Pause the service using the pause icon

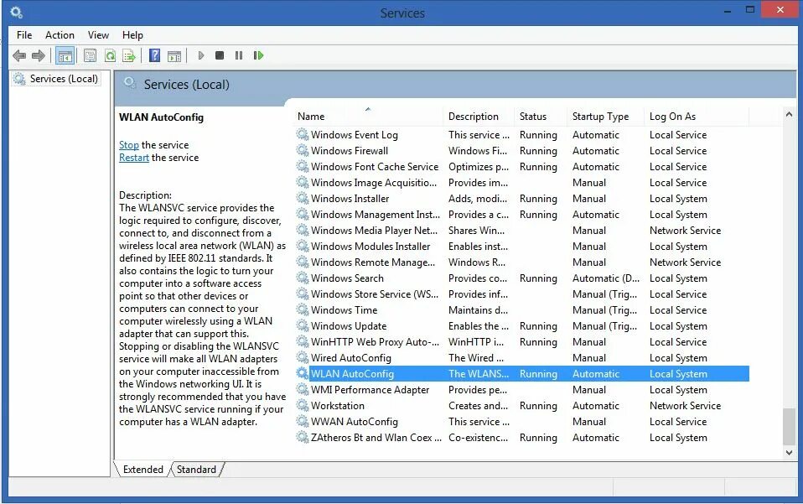[239, 55]
